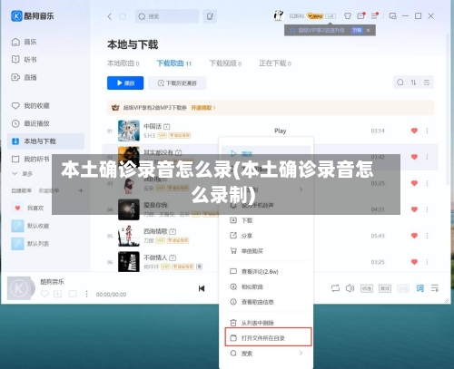Image resolution: width=454 pixels, height=369 pixels.
Task: Select 本地与下载 in the sidebar
Action: point(45,141)
